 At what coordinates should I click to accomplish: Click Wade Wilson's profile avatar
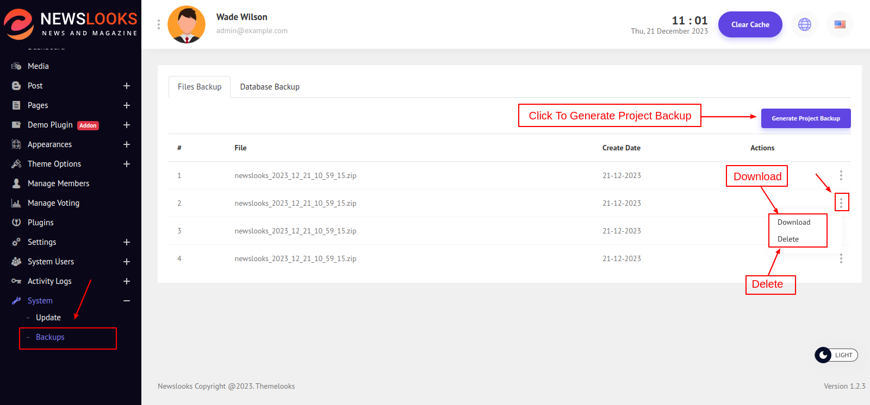pos(187,24)
